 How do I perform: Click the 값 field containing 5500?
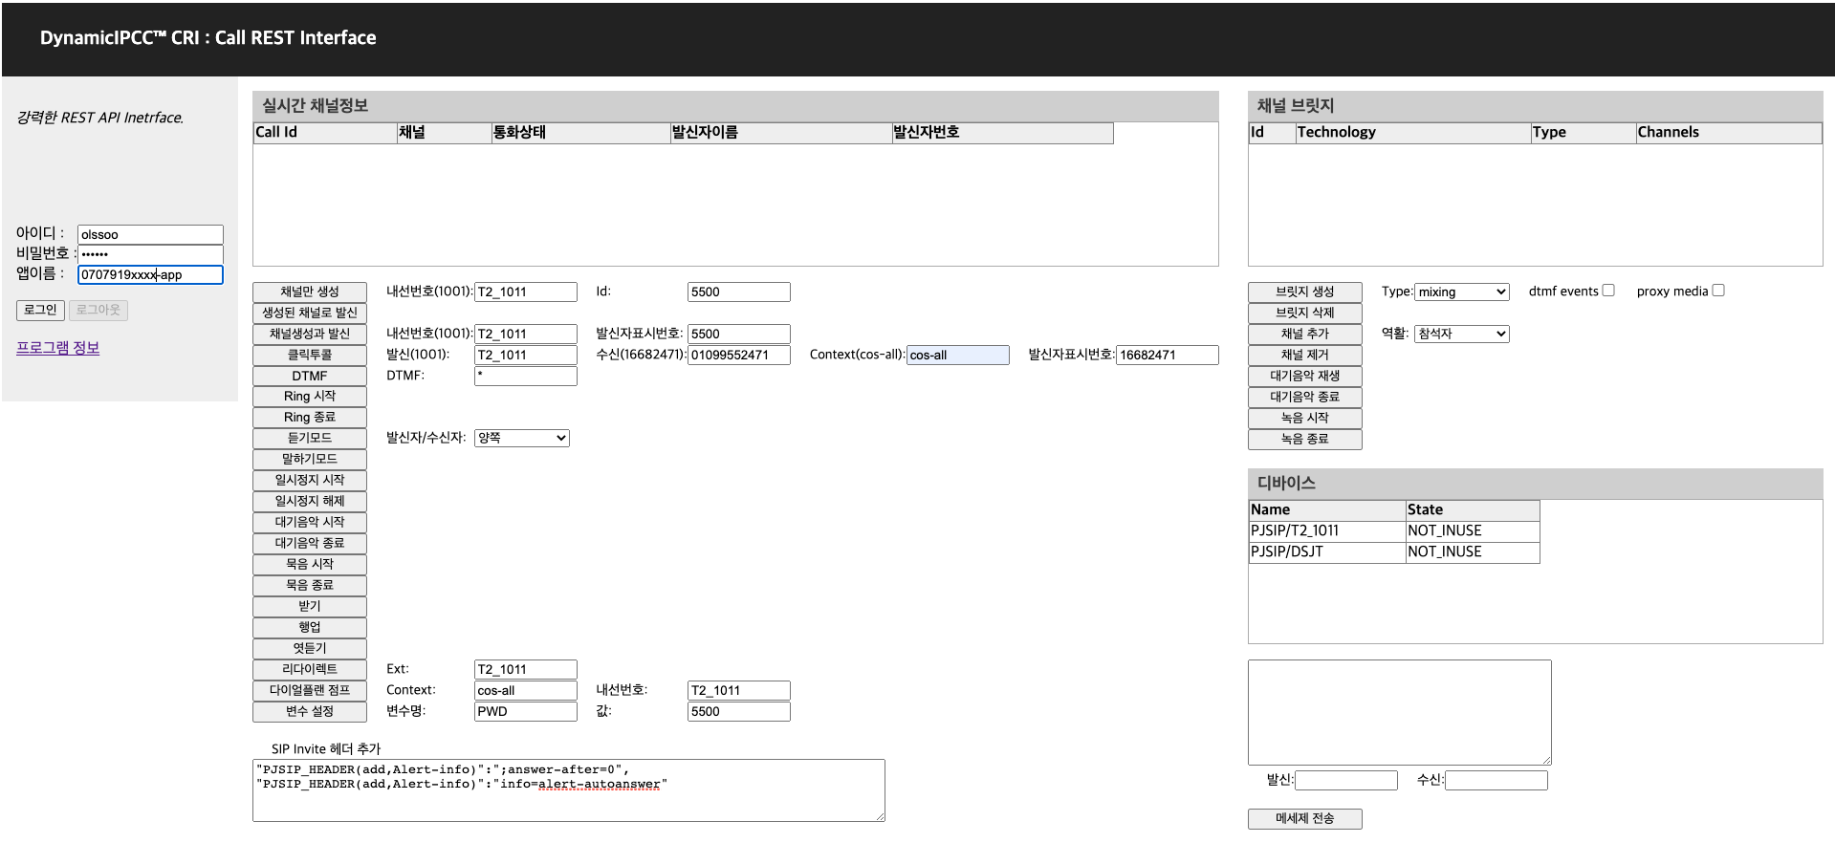739,711
